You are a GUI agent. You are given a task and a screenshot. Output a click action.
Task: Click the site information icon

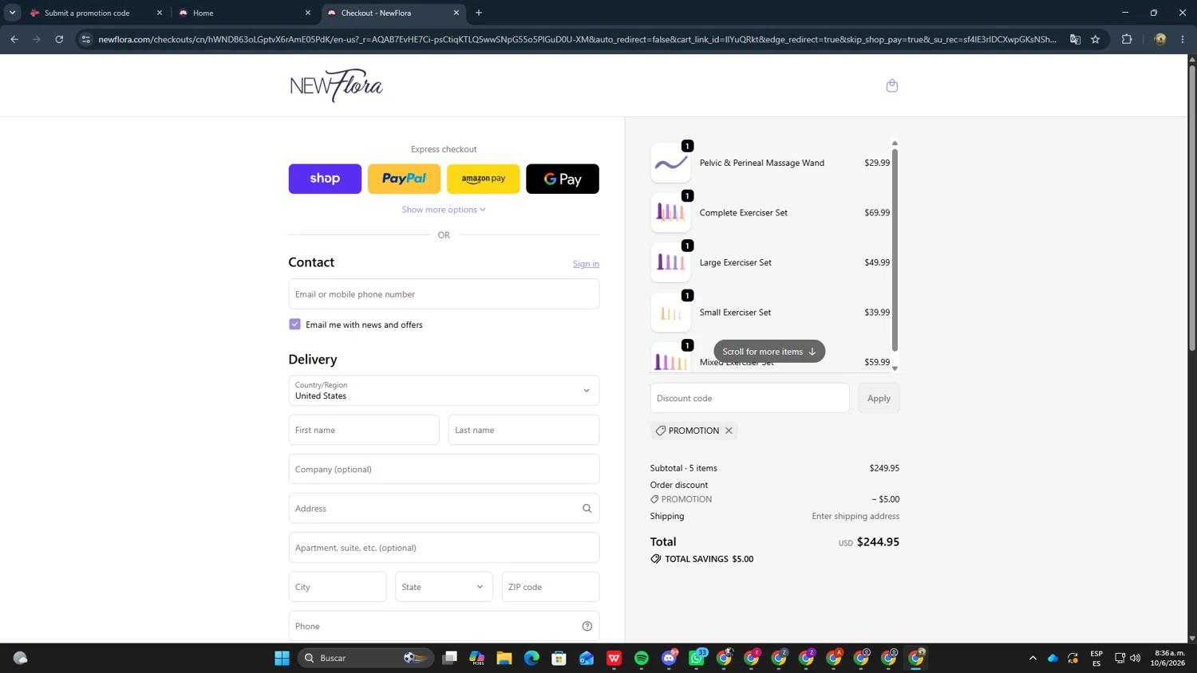click(86, 39)
